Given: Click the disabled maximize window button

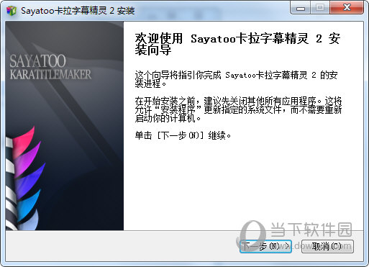Looking at the screenshot, I should (320, 8).
